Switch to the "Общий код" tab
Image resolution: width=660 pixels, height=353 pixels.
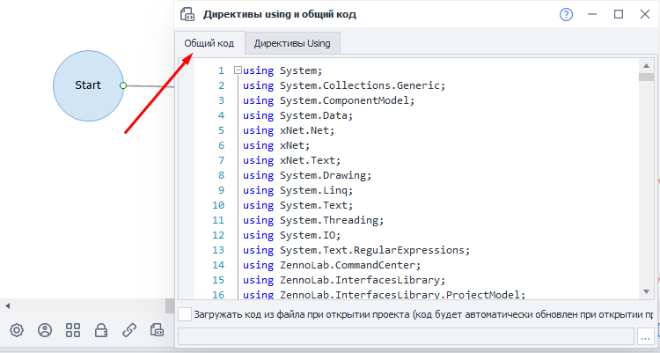(209, 43)
